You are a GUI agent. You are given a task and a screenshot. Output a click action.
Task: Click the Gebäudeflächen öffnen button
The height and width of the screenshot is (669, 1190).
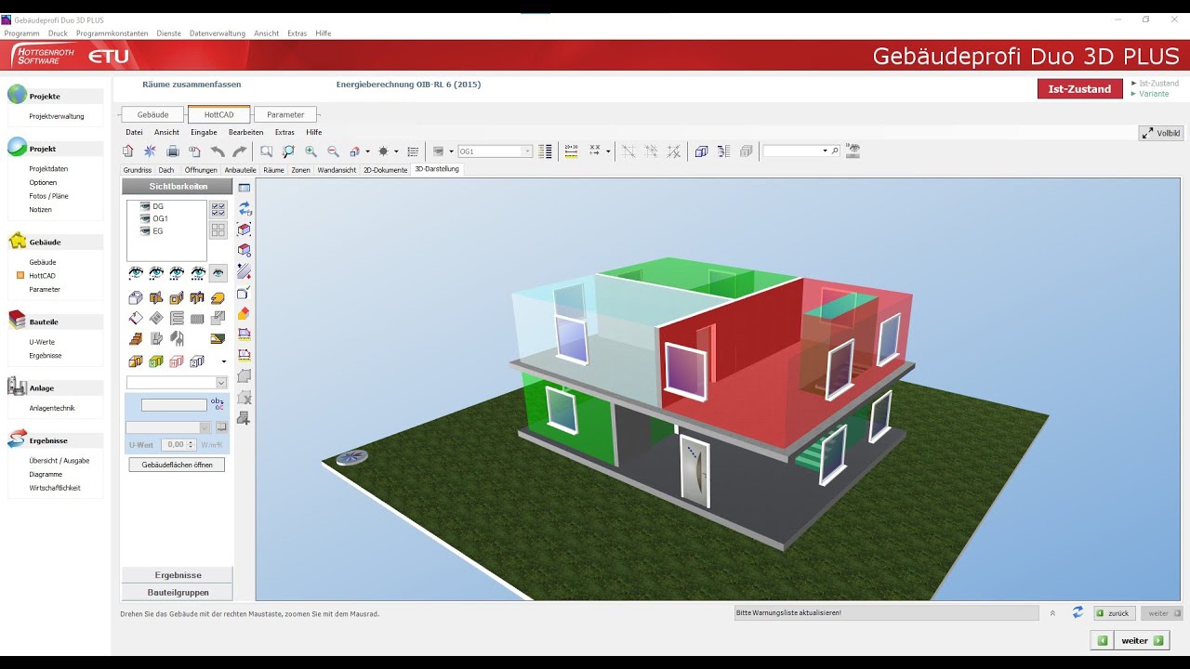point(177,465)
